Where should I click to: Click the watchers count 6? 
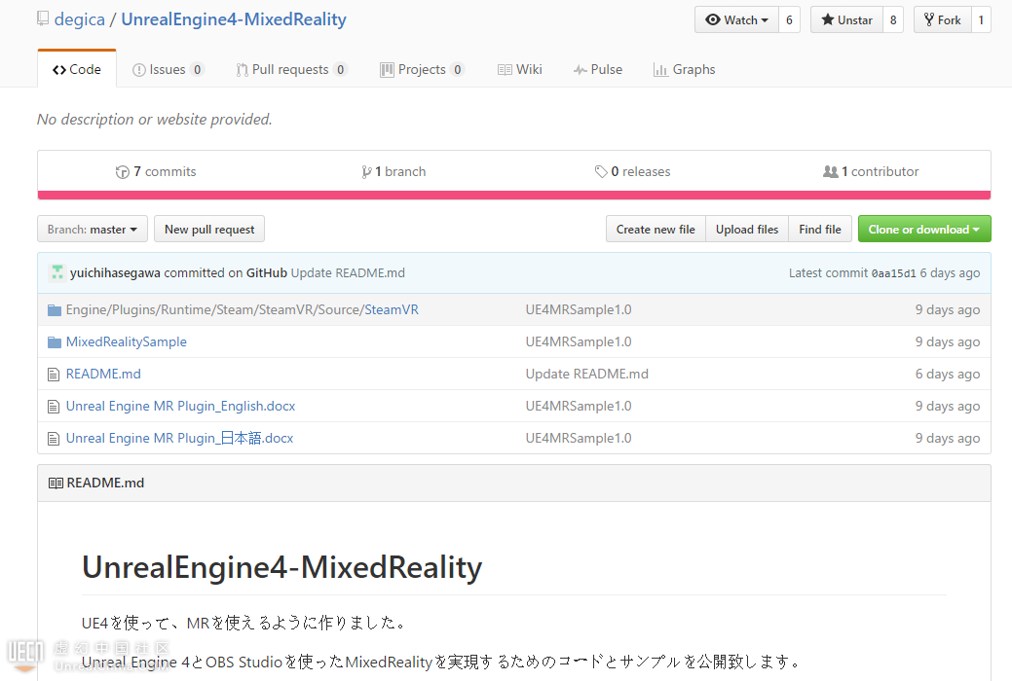coord(789,20)
